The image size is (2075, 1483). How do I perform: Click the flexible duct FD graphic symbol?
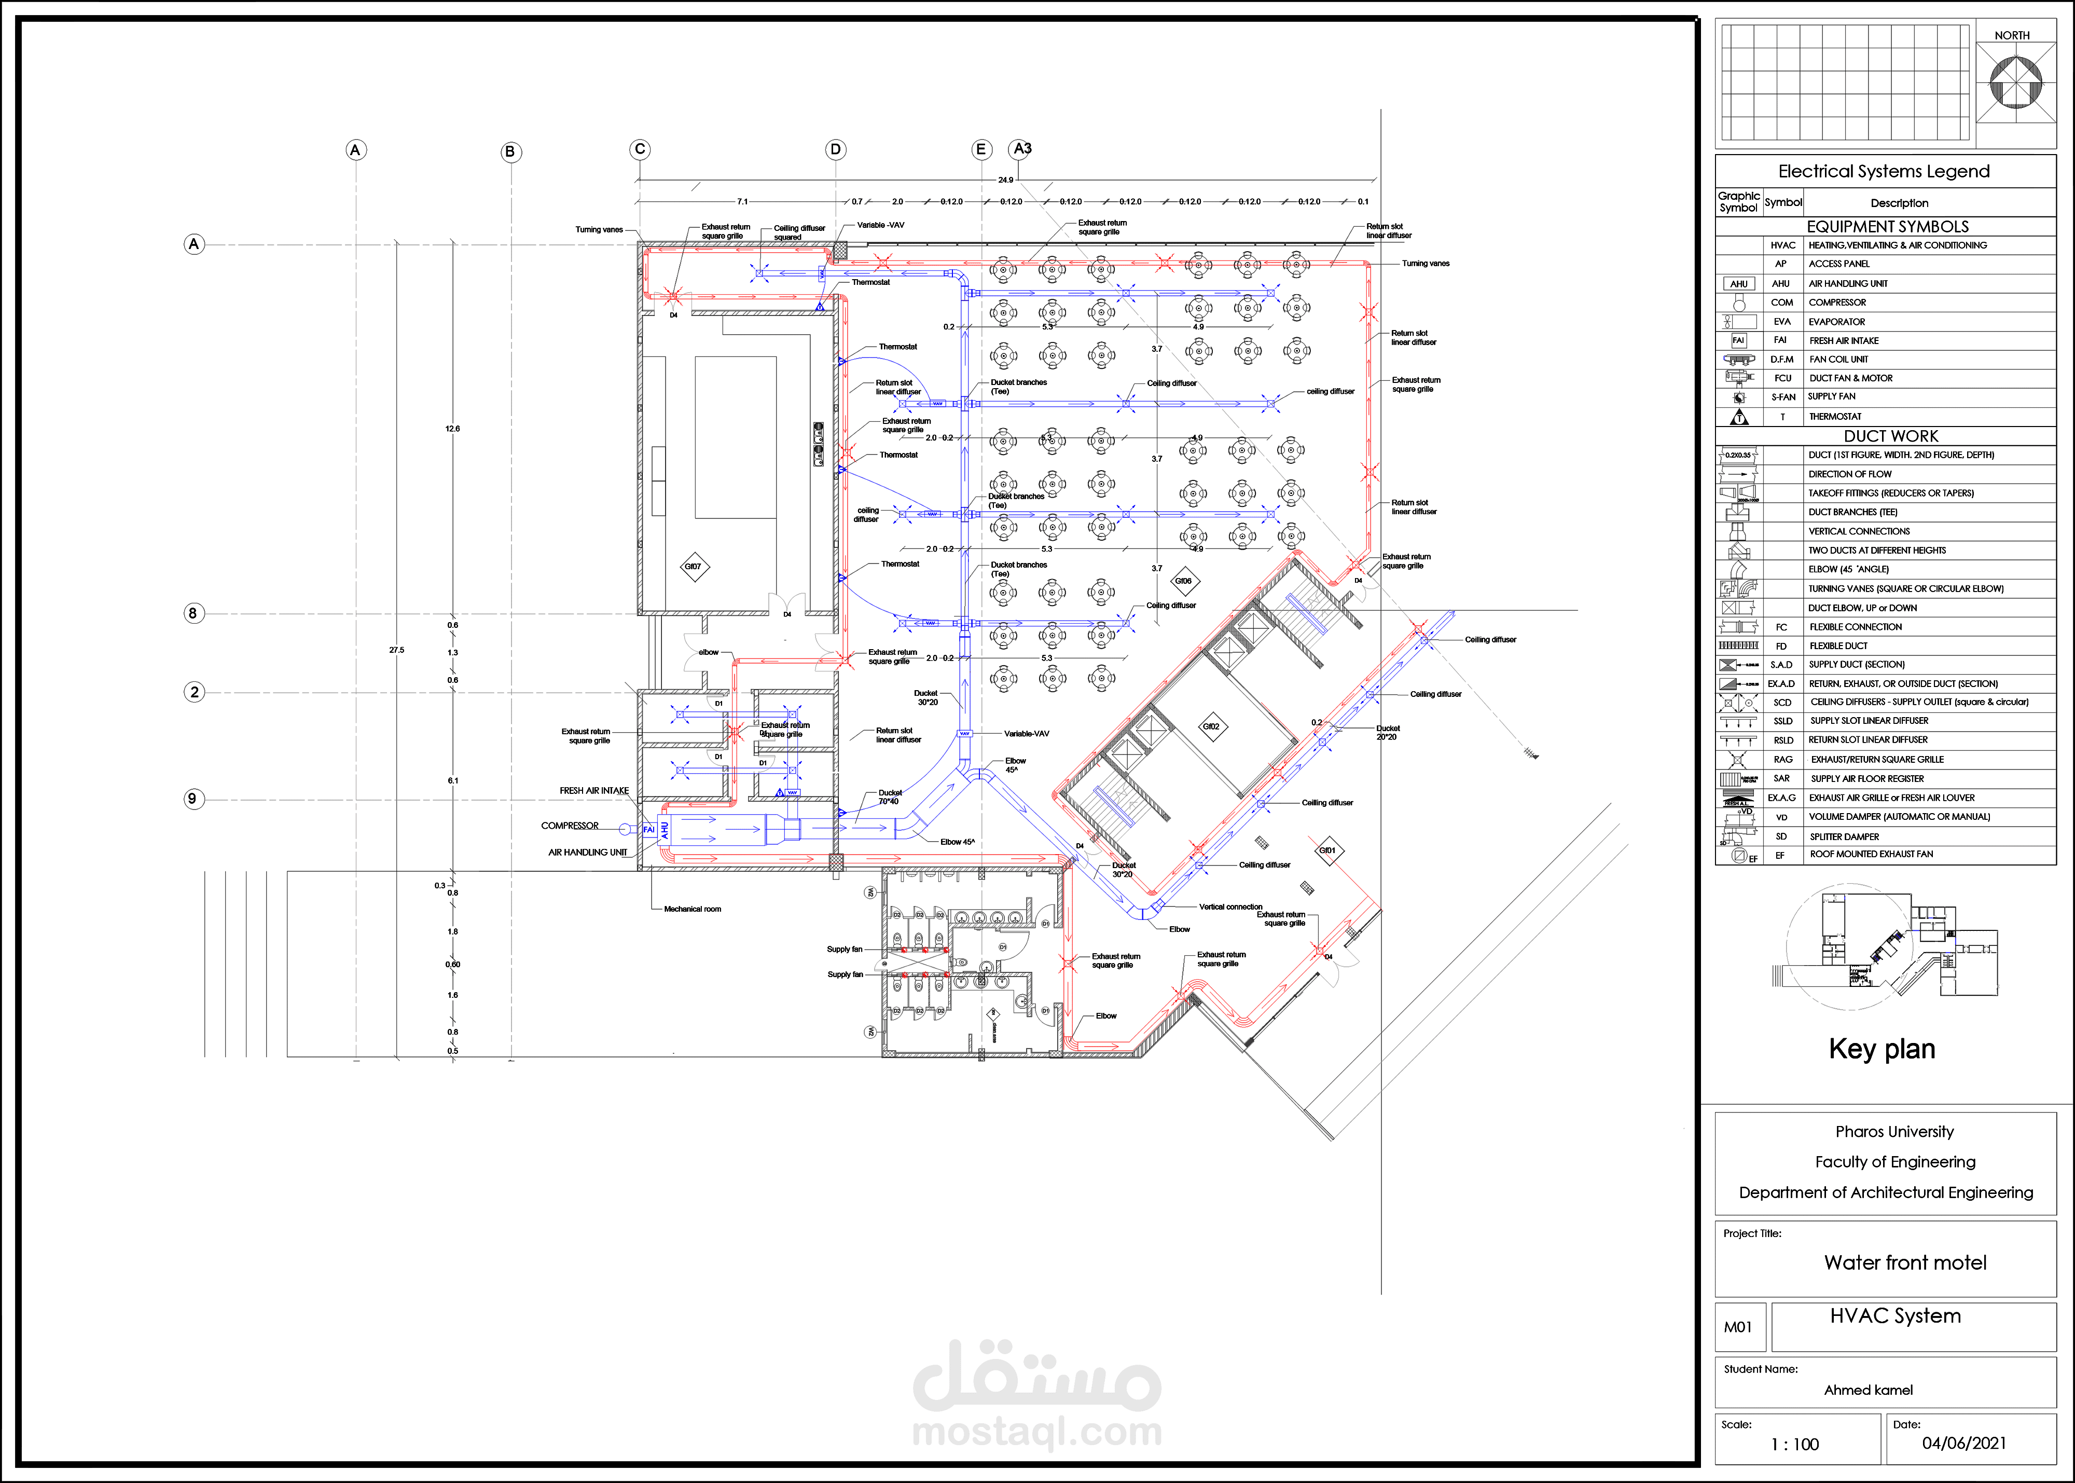tap(1738, 646)
